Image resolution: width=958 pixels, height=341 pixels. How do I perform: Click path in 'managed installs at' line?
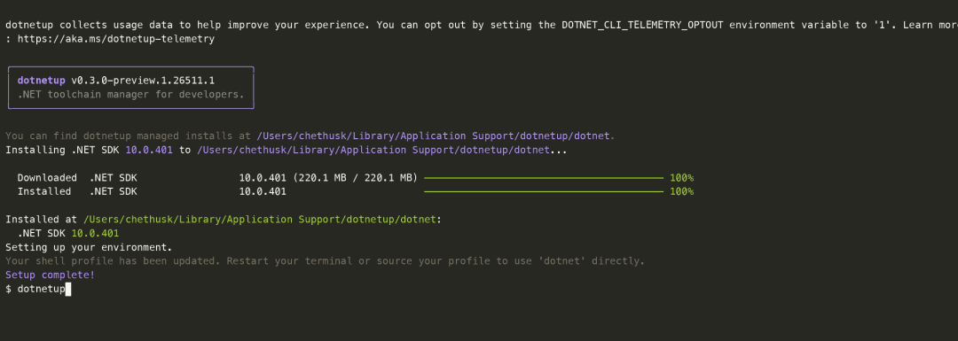(433, 136)
